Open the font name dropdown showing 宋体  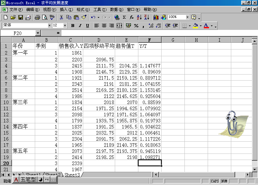click(x=49, y=25)
